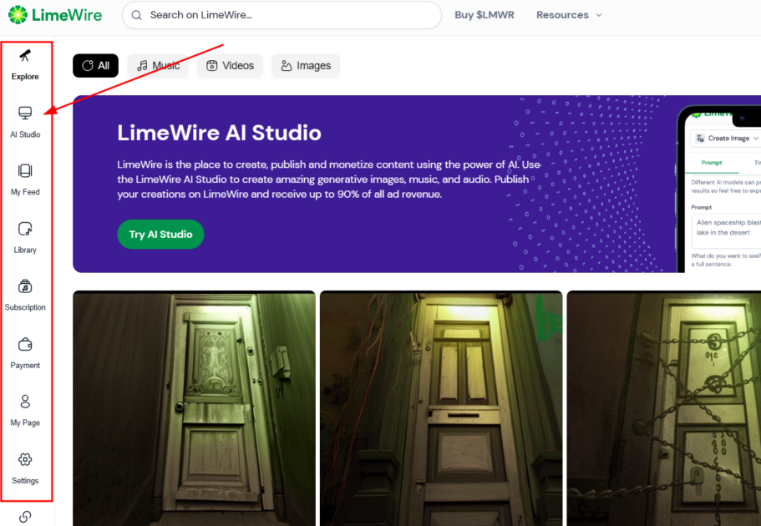Visit My Page via the sidebar icon

click(25, 410)
